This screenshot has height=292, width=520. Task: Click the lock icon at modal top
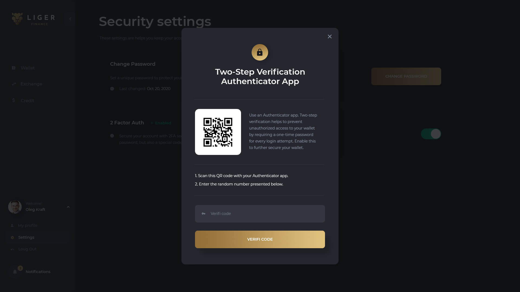point(260,52)
